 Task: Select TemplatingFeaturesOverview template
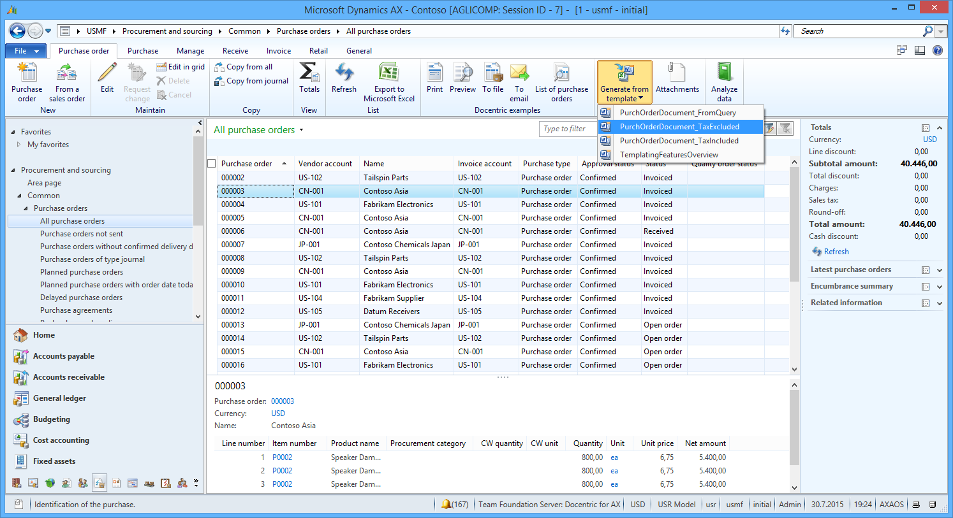(681, 155)
